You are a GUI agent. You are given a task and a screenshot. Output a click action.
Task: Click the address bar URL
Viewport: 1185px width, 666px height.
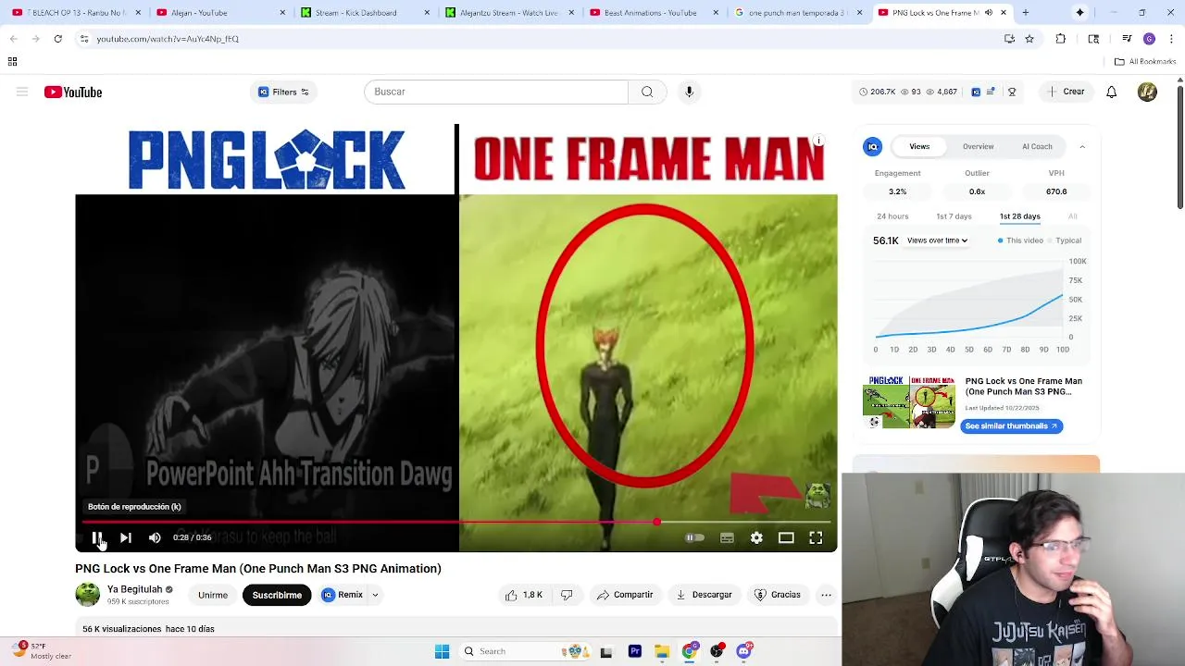tap(168, 39)
